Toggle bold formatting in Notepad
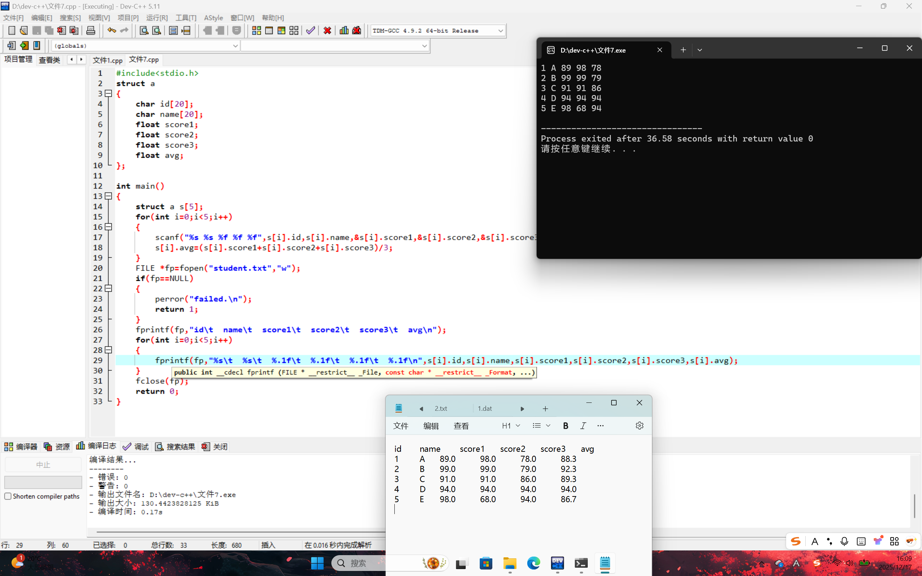Screen dimensions: 922x576 [565, 426]
